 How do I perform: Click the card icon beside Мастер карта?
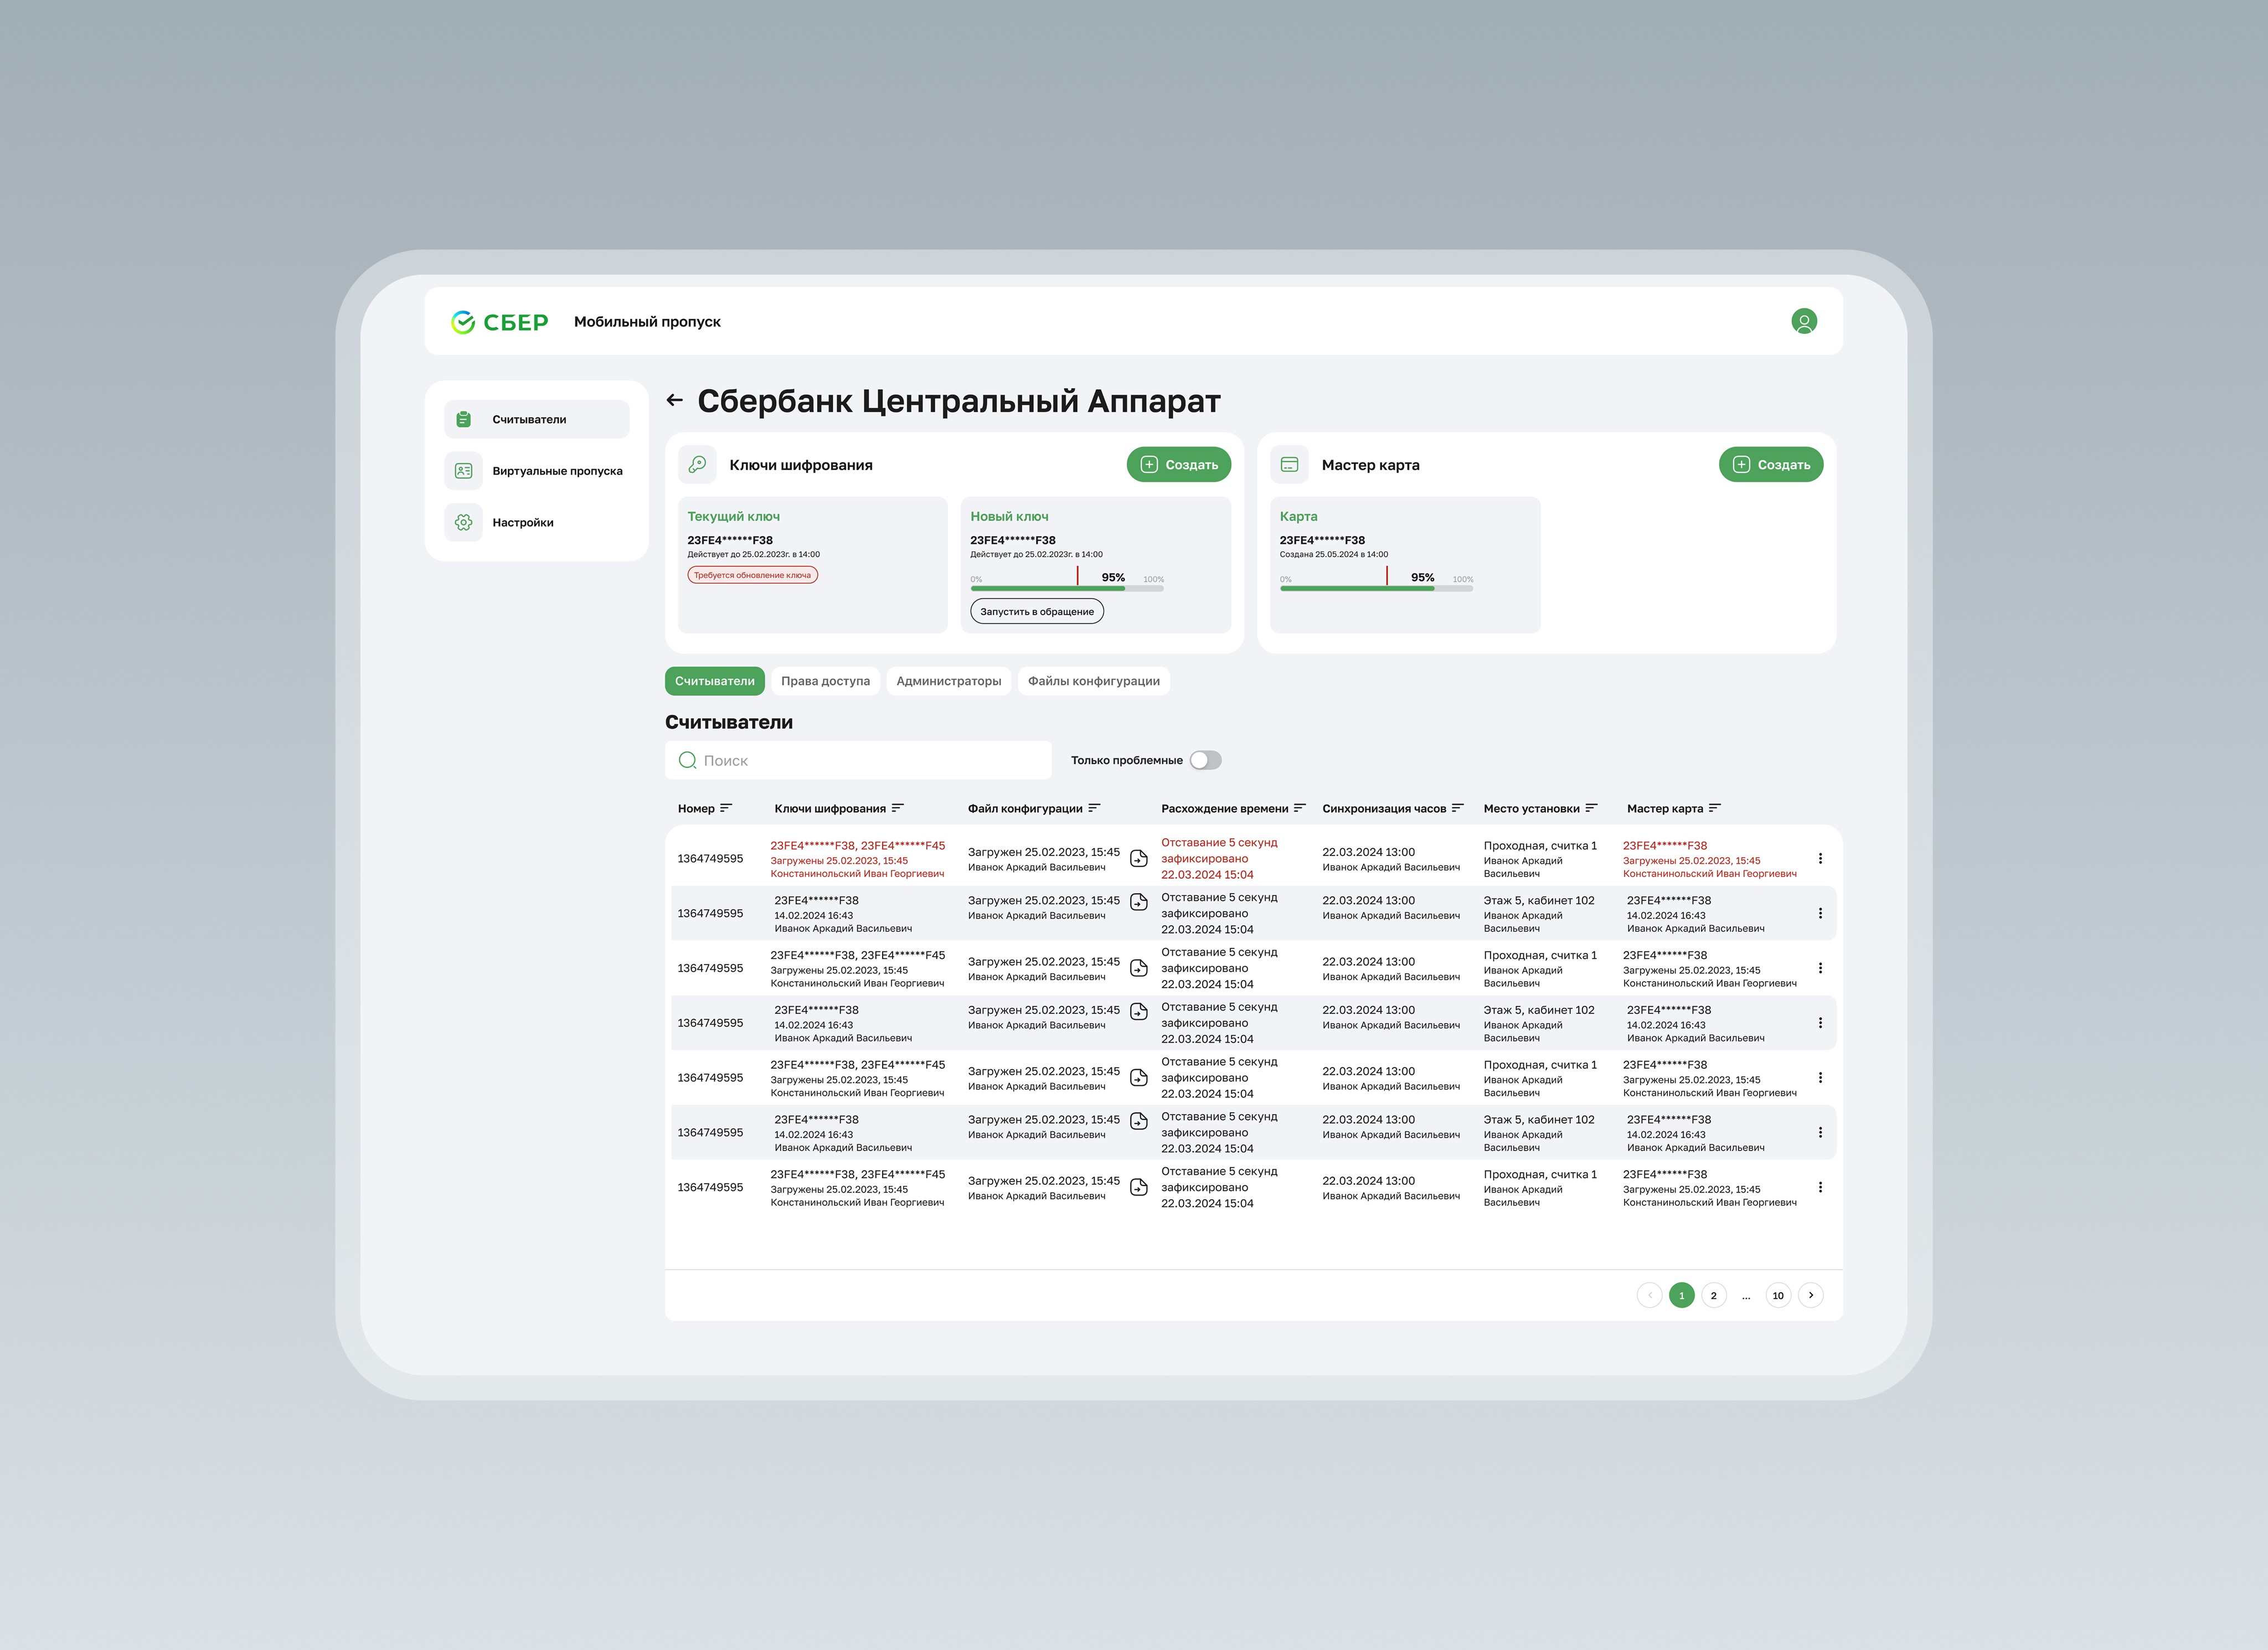pyautogui.click(x=1289, y=464)
